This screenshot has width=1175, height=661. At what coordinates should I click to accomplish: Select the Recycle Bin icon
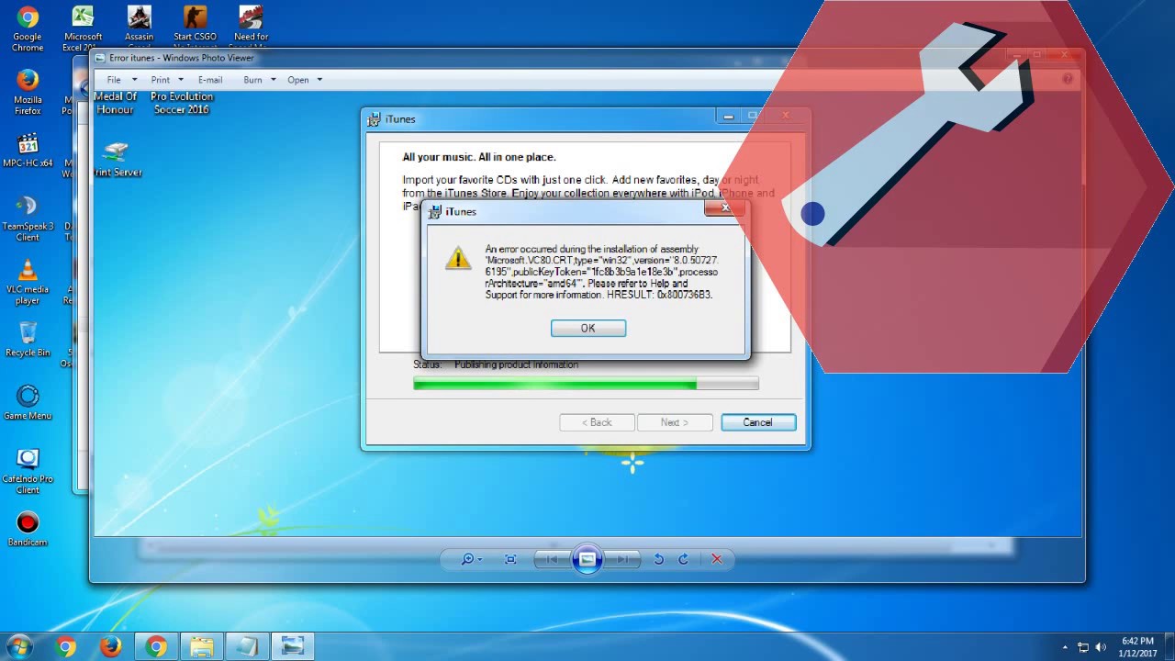pyautogui.click(x=28, y=339)
